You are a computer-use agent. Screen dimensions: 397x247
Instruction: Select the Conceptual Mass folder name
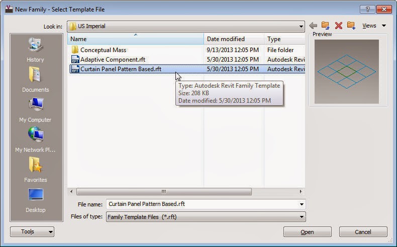[103, 50]
